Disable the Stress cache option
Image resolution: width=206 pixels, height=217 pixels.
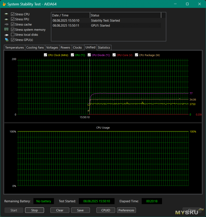point(13,24)
